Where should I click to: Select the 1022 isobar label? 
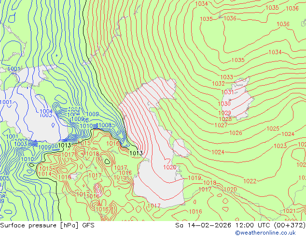(x=250, y=181)
